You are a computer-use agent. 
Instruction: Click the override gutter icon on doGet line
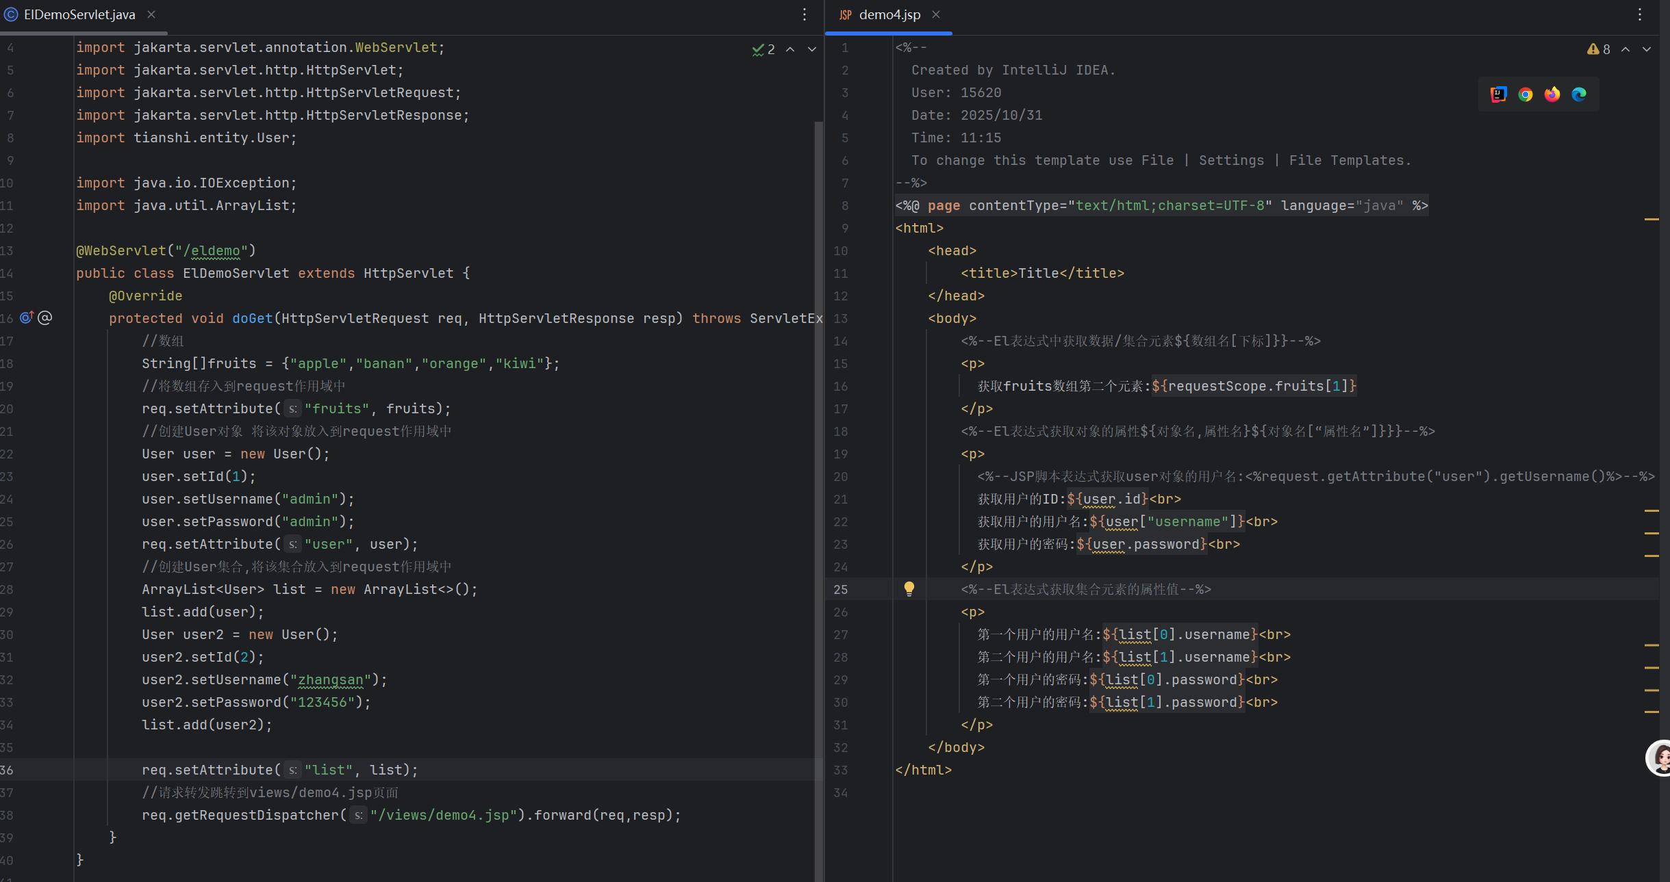pos(27,317)
